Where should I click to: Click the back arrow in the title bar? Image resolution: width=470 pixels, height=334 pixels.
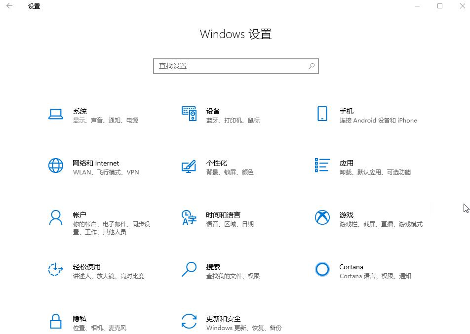(10, 6)
